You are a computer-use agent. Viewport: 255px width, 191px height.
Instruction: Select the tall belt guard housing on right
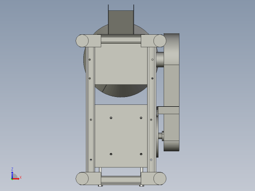click(172, 92)
